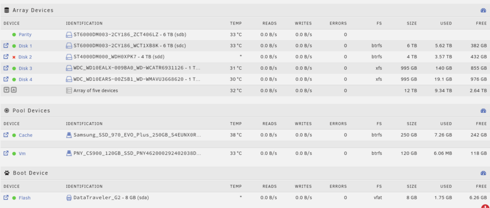The image size is (490, 208).
Task: Click SSD icon beside Samsung 970 EVO Plus
Action: pos(69,135)
